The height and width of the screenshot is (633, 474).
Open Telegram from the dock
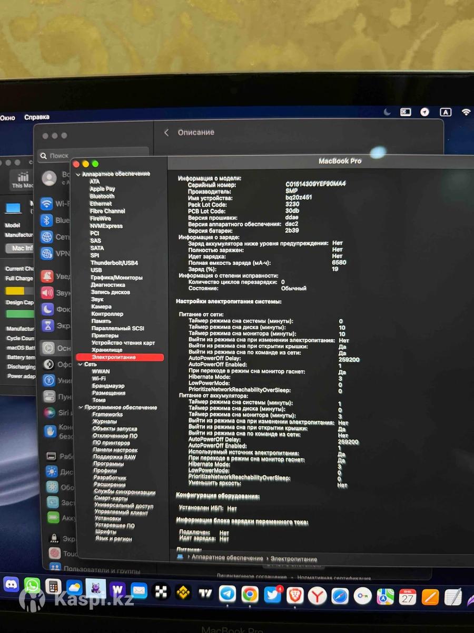coord(228,594)
